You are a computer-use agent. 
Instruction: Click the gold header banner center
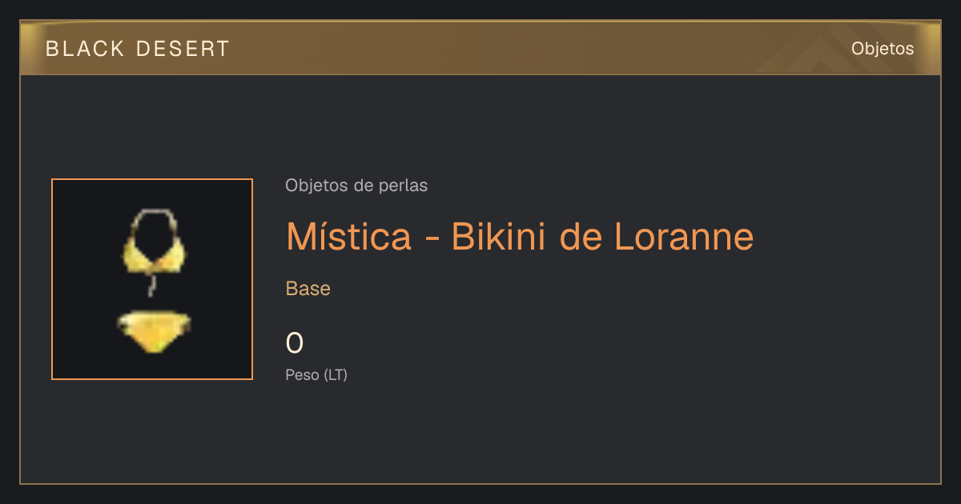click(x=480, y=48)
